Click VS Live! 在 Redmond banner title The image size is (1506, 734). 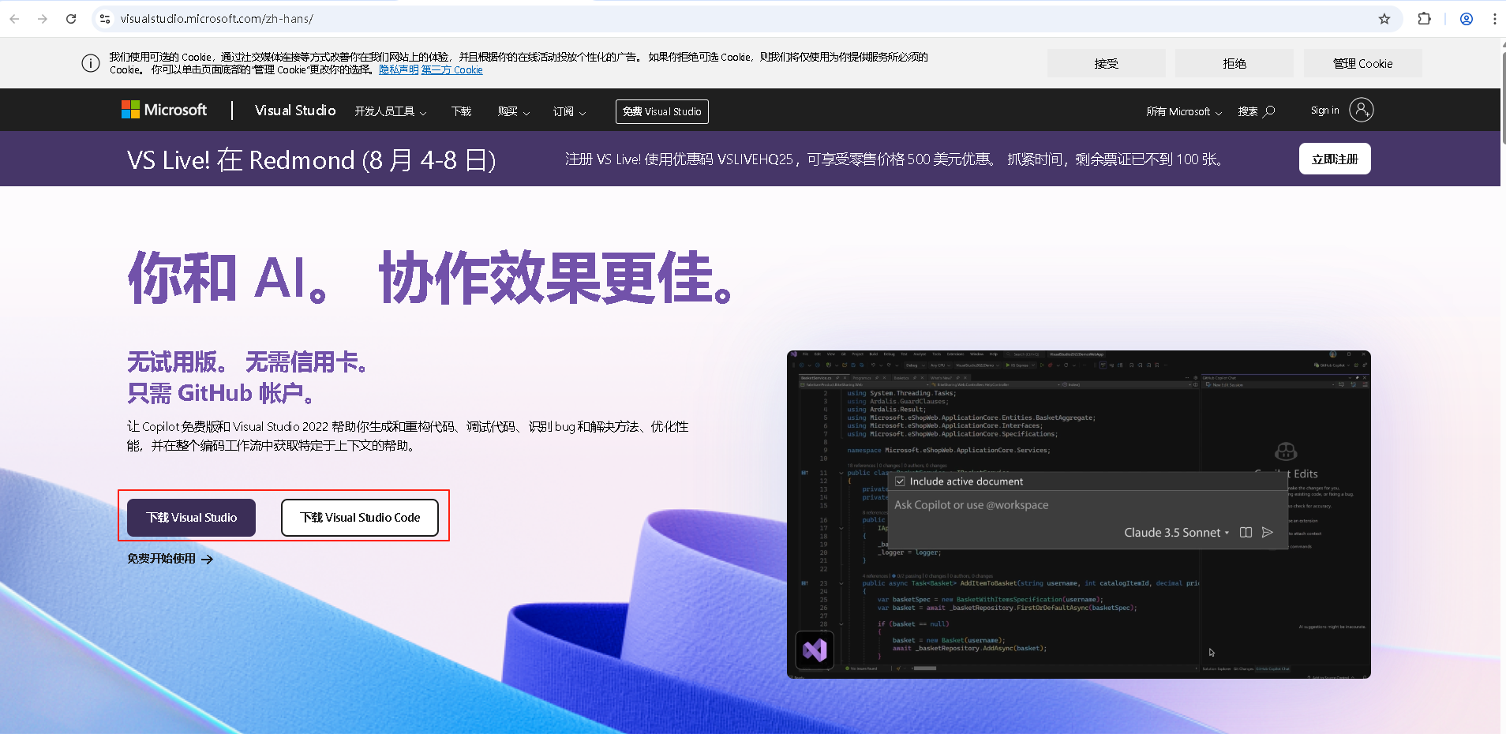pos(312,160)
